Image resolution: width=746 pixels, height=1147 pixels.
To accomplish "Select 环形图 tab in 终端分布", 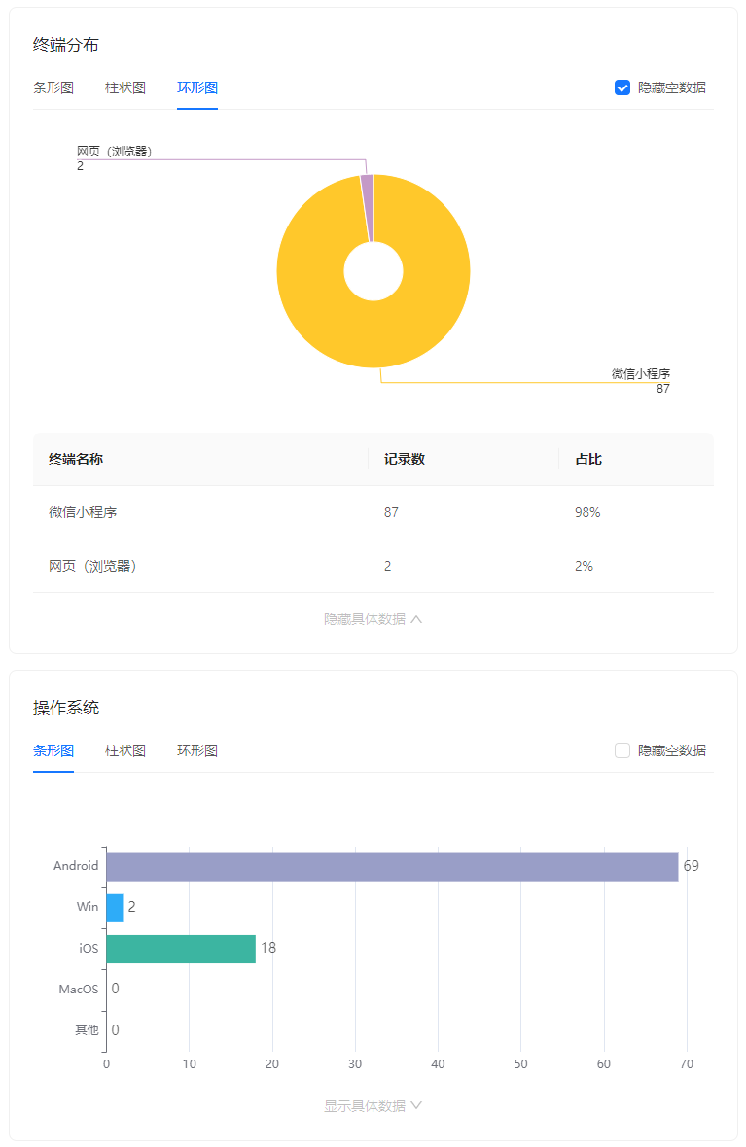I will tap(196, 87).
